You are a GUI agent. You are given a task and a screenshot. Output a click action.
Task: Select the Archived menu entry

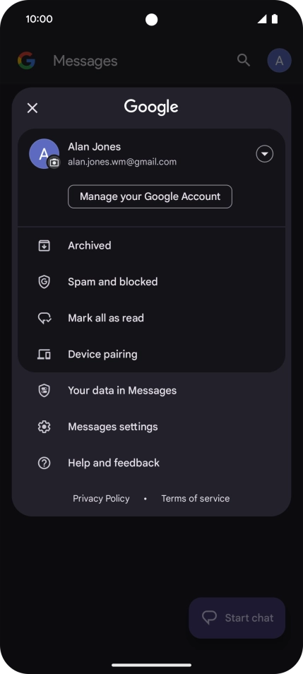(151, 245)
